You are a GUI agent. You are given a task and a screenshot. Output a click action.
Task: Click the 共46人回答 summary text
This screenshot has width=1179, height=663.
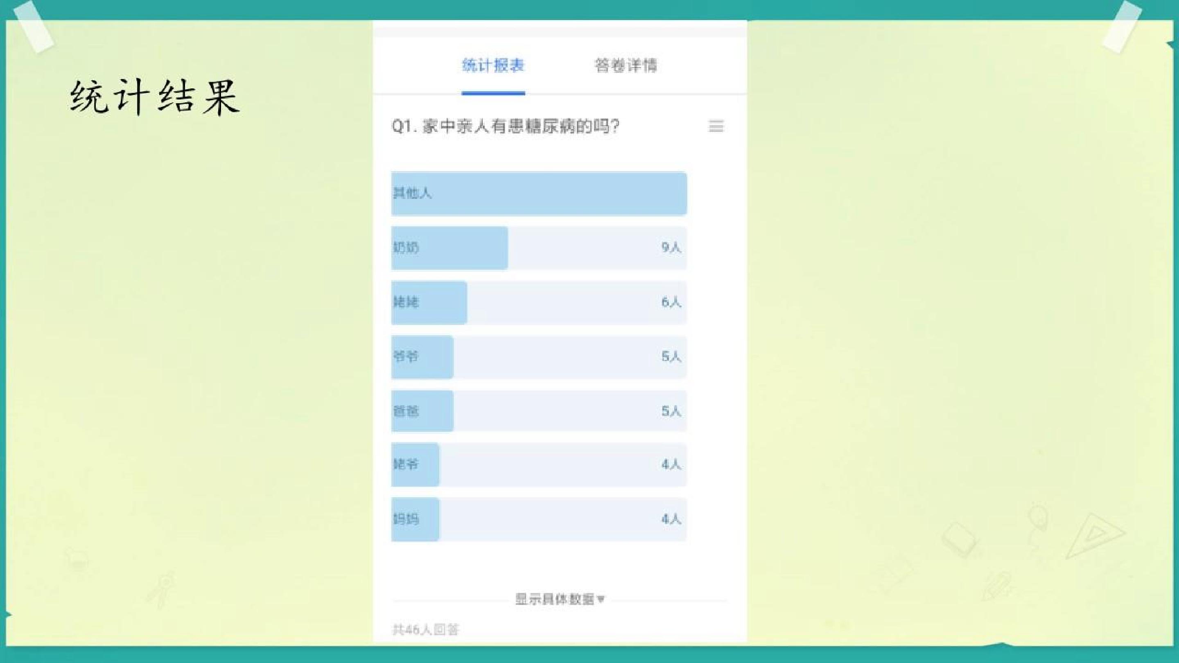(x=426, y=629)
